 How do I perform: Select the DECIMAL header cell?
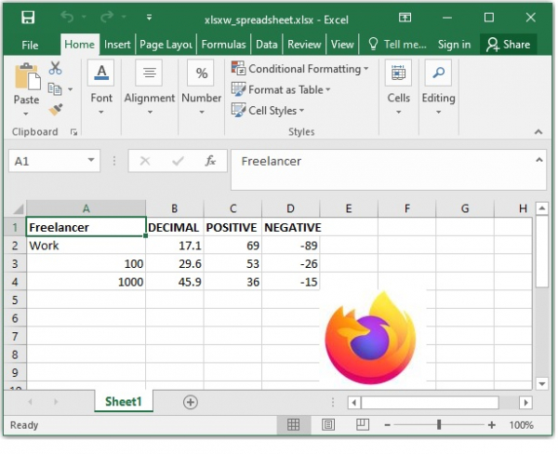[175, 227]
